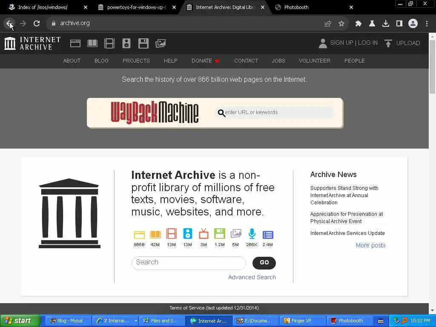Open Appreciation for Preservation news post

coord(347,218)
